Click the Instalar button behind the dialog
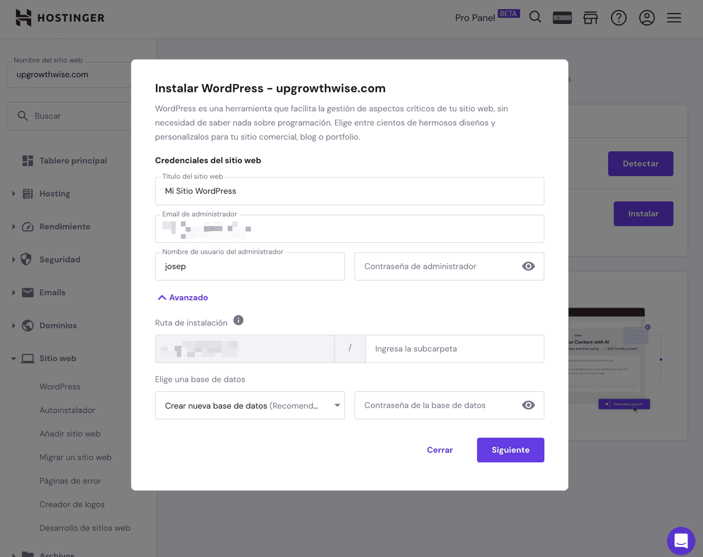The width and height of the screenshot is (703, 557). (x=643, y=214)
